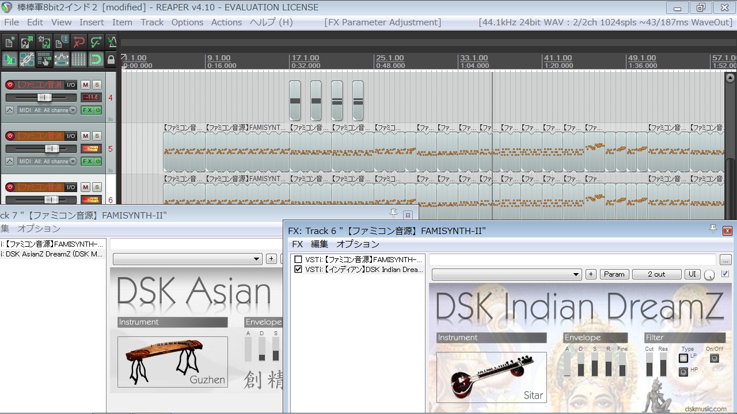Image resolution: width=737 pixels, height=414 pixels.
Task: Mute track 6
Action: 85,187
